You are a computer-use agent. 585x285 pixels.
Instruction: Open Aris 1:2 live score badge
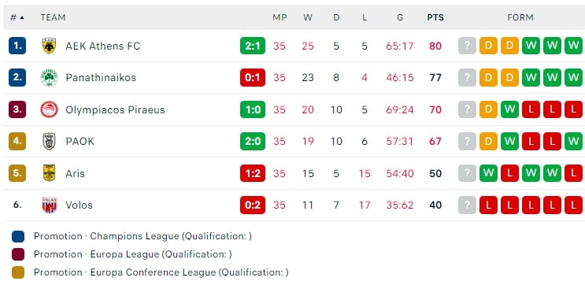(x=253, y=173)
